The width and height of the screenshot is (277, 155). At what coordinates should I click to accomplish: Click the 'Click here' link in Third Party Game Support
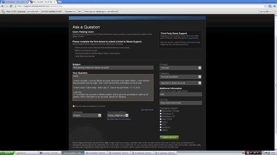pos(190,42)
